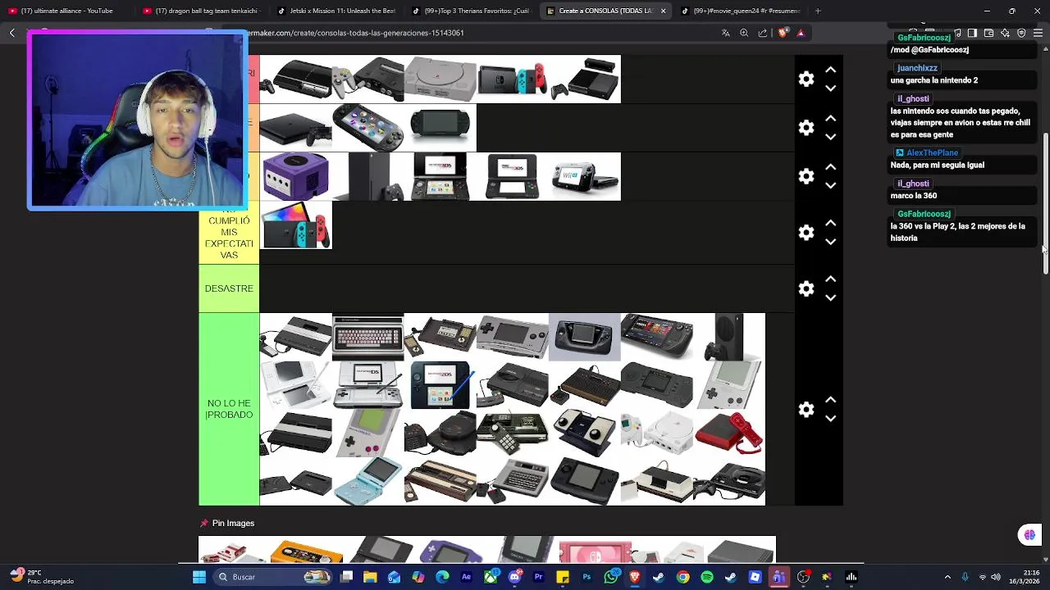Move NO CUMPLIÓ MIS EXPECTATIVAS row down
Screen dimensions: 1050x590
pyautogui.click(x=830, y=242)
